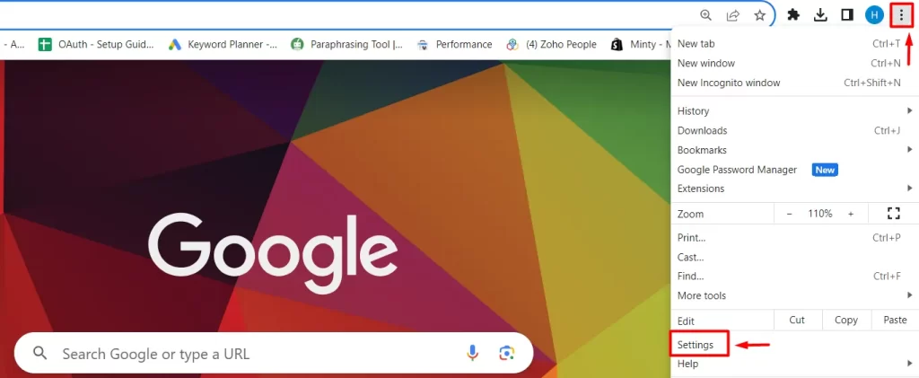Click the three-dot Chrome menu button
The width and height of the screenshot is (919, 378).
(x=901, y=15)
